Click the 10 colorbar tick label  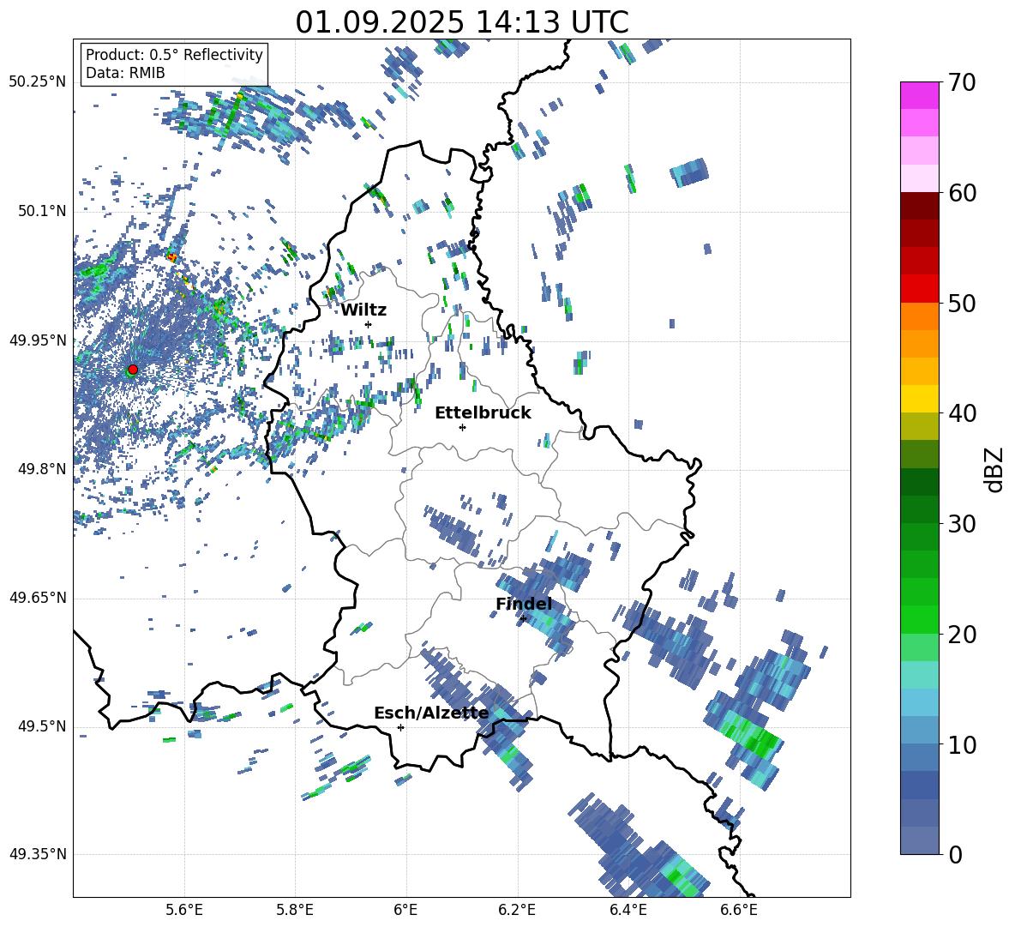coord(962,745)
